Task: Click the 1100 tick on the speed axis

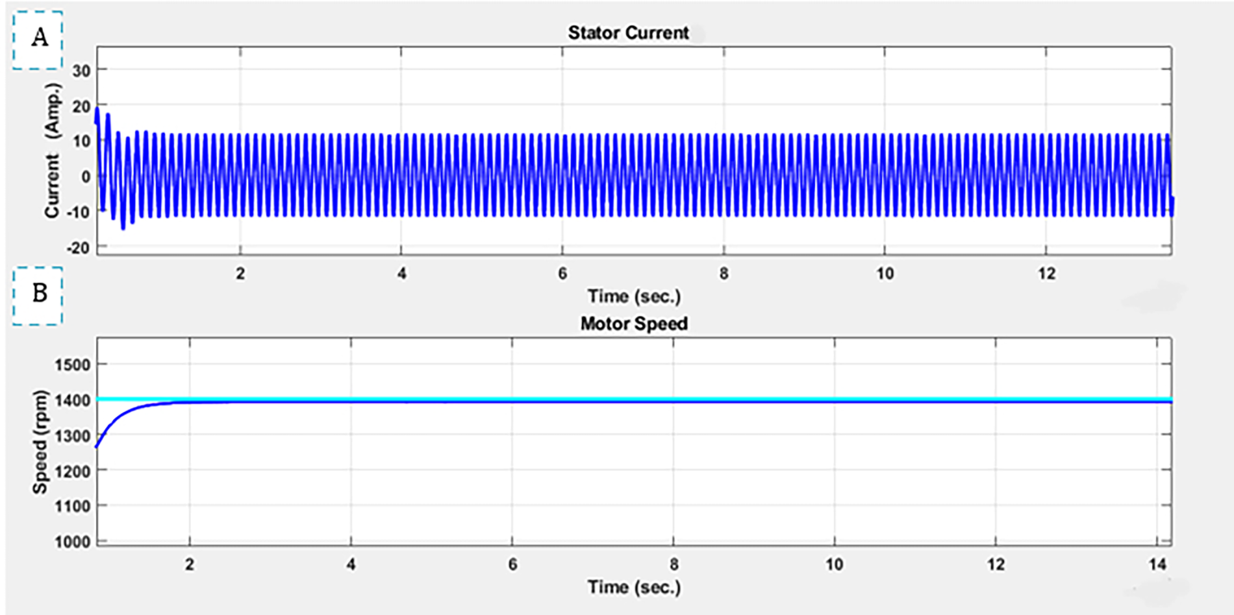Action: click(72, 506)
